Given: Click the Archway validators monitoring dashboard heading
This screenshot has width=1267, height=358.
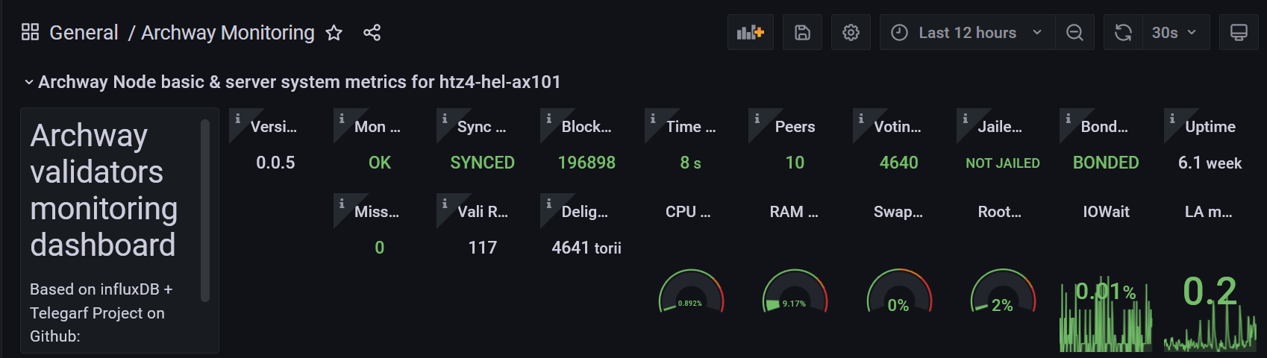Looking at the screenshot, I should pos(104,190).
